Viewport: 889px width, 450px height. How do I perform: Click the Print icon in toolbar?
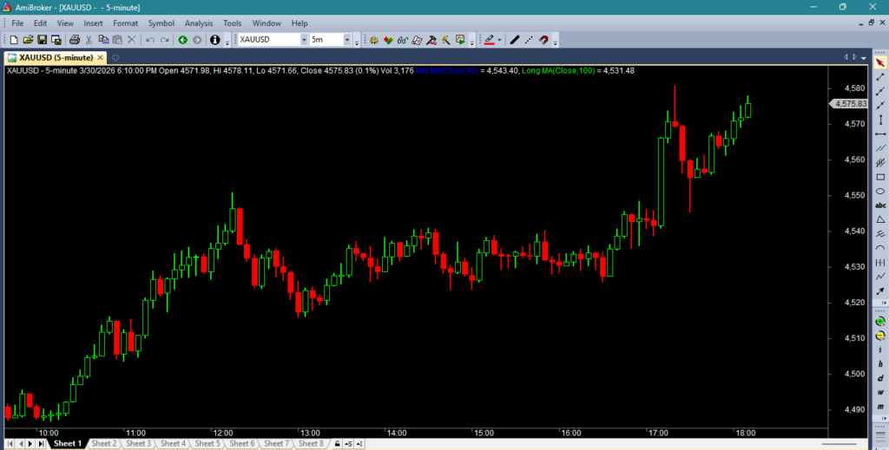[x=75, y=40]
